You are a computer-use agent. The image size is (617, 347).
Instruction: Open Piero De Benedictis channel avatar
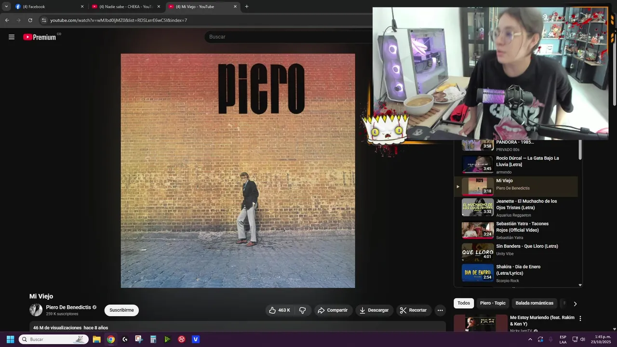click(x=36, y=310)
